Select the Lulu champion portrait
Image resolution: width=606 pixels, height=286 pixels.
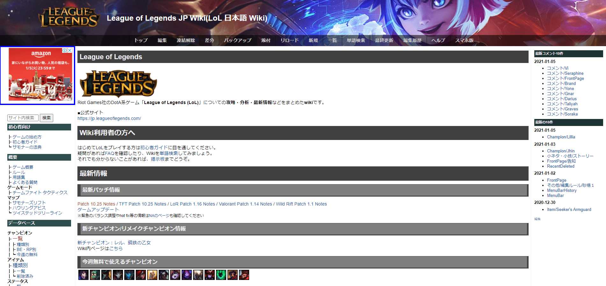175,275
